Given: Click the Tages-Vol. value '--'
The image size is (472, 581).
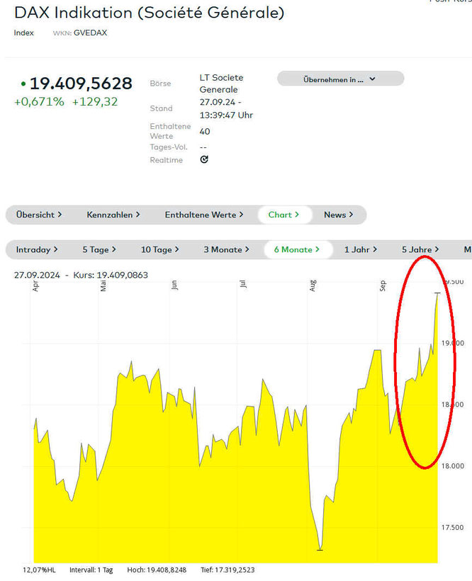Looking at the screenshot, I should pyautogui.click(x=203, y=147).
